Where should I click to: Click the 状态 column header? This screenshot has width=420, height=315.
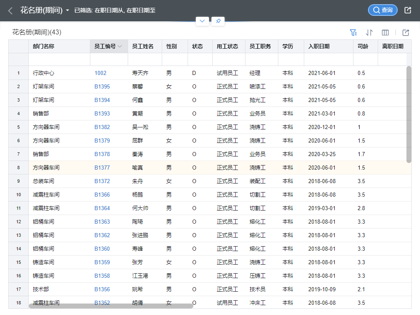coord(200,46)
